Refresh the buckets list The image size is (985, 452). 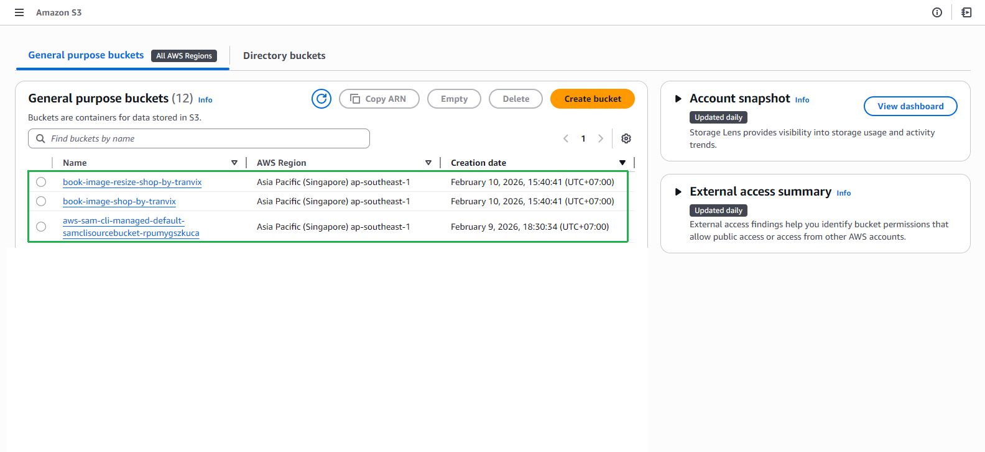[321, 99]
